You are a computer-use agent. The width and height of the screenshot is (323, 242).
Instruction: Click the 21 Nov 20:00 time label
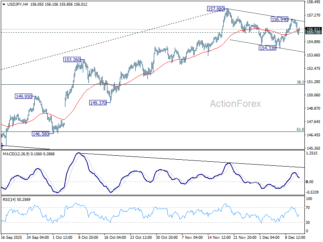(x=245, y=238)
